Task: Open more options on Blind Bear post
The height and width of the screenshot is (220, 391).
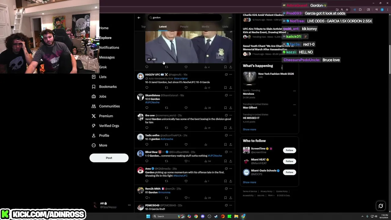Action: click(x=231, y=152)
